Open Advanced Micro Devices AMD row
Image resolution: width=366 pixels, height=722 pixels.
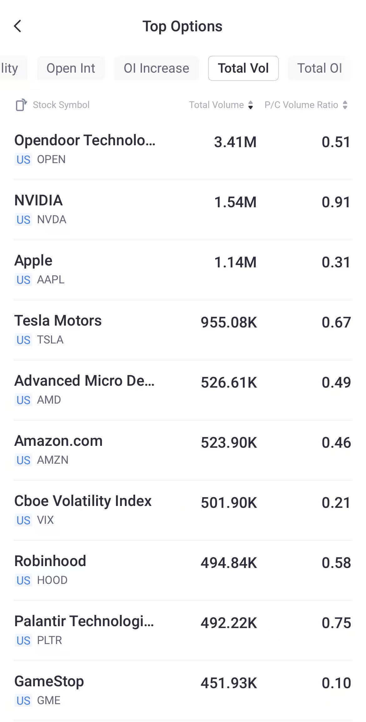[x=183, y=390]
